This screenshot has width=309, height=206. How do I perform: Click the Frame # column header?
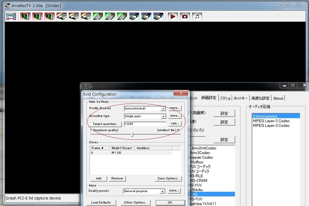pyautogui.click(x=100, y=148)
